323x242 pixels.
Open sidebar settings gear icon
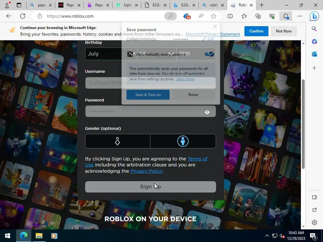(314, 222)
